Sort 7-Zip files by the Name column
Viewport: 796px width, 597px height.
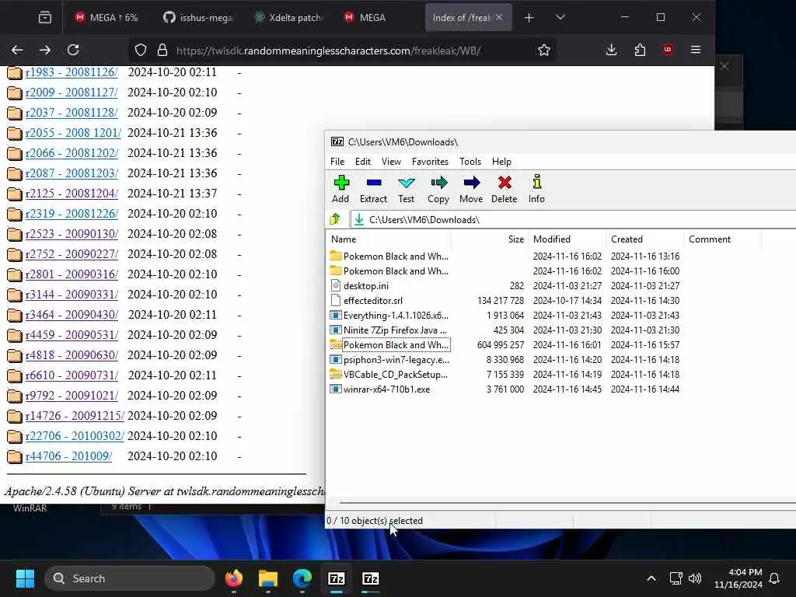[389, 239]
